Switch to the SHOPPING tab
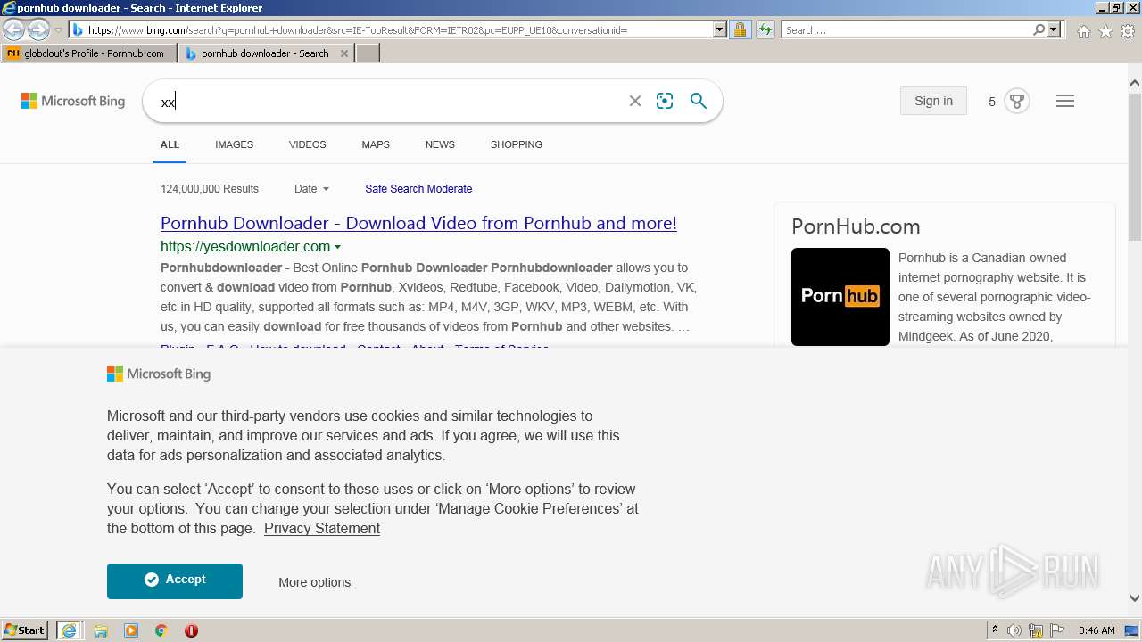The image size is (1142, 642). (x=517, y=144)
